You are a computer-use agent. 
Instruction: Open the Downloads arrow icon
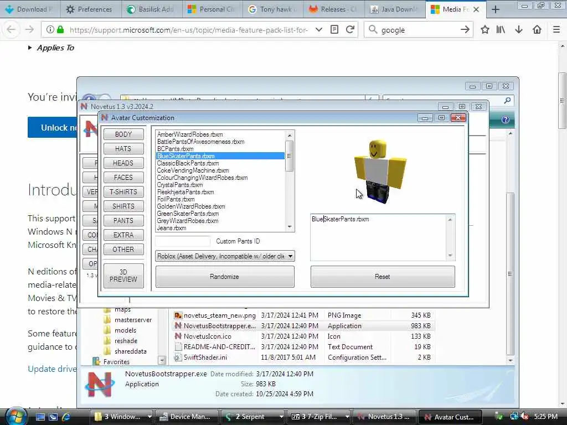[x=519, y=30]
